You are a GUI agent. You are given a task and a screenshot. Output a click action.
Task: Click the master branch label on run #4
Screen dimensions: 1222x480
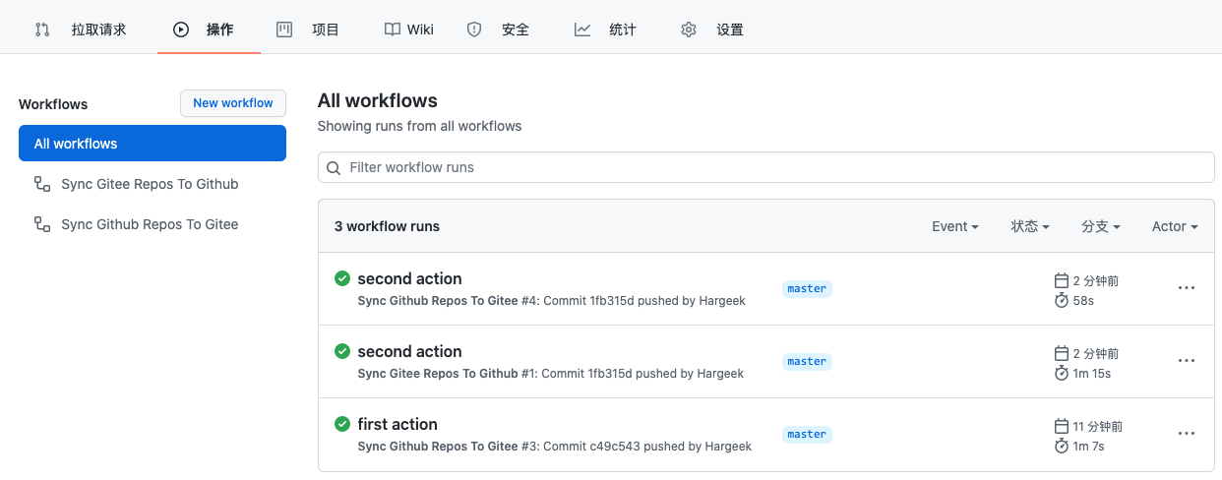click(x=807, y=288)
